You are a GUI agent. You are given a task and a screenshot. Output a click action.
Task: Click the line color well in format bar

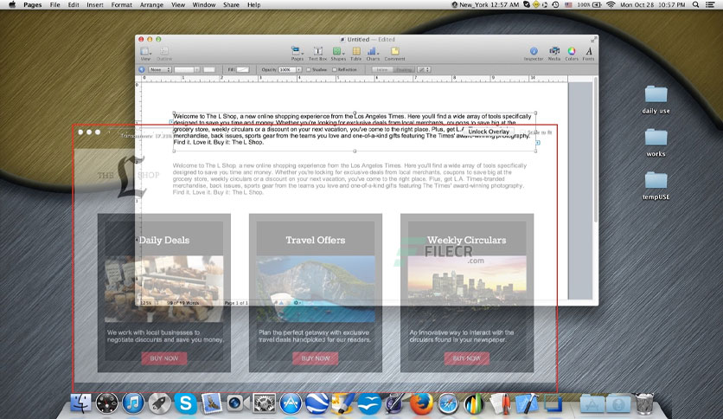(x=209, y=69)
